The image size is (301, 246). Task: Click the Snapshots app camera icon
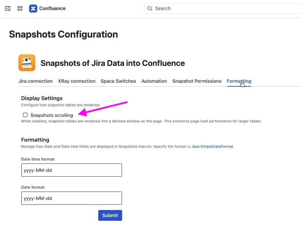click(27, 63)
